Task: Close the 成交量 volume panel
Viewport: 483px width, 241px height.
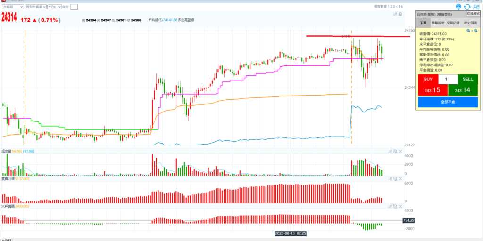Action: (400, 152)
